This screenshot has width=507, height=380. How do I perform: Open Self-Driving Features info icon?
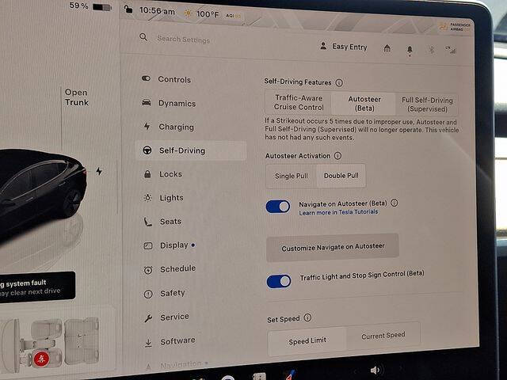tap(339, 82)
